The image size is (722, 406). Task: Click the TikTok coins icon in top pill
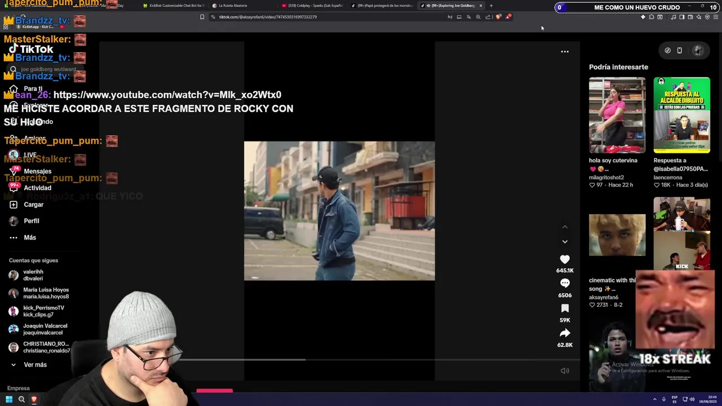[667, 50]
